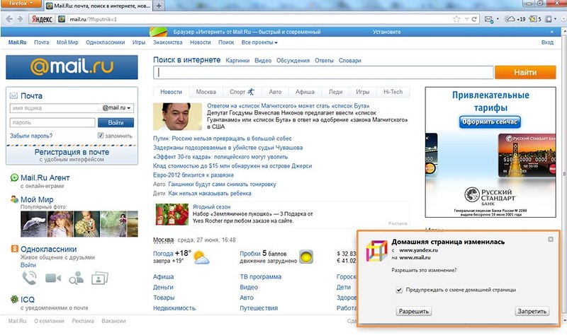Screen dimensions: 567x335
Task: Click the sunny weather icon
Action: pos(201,257)
